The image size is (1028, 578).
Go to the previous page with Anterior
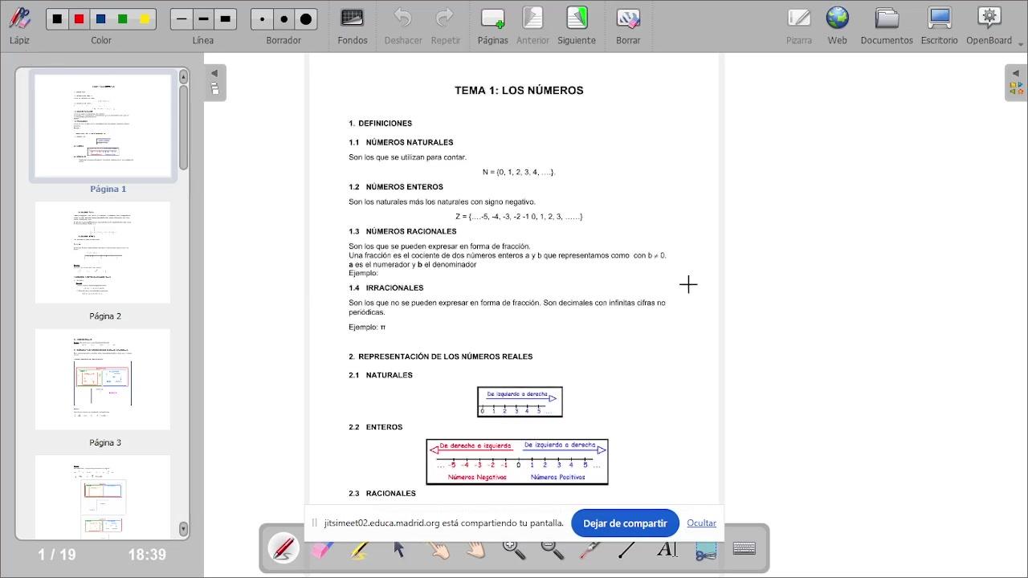pos(532,26)
